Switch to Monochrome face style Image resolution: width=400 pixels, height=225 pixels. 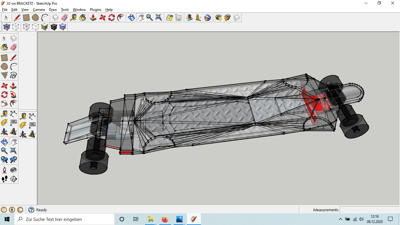point(63,27)
